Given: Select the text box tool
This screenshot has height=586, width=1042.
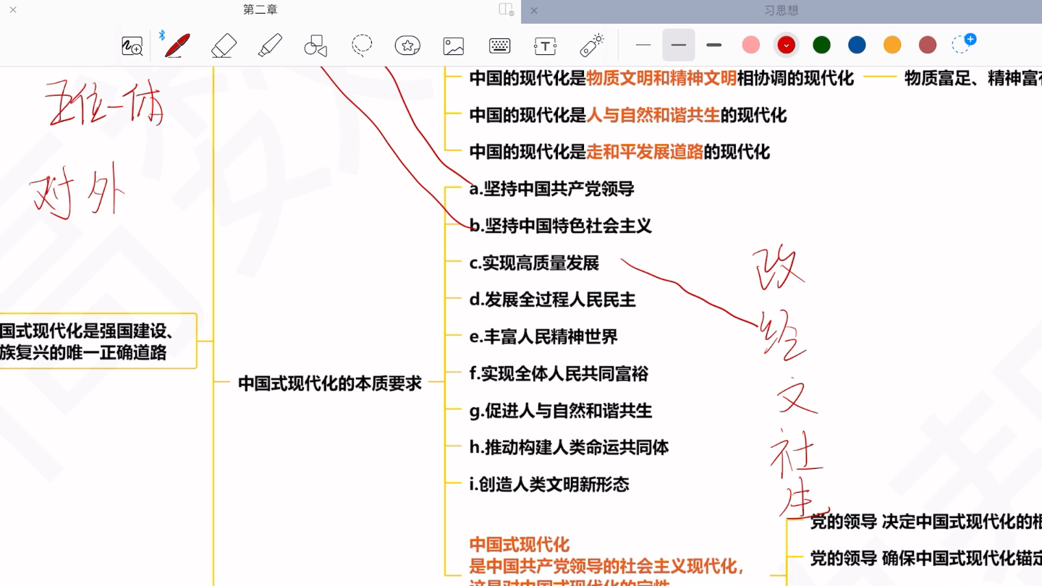Looking at the screenshot, I should [545, 46].
